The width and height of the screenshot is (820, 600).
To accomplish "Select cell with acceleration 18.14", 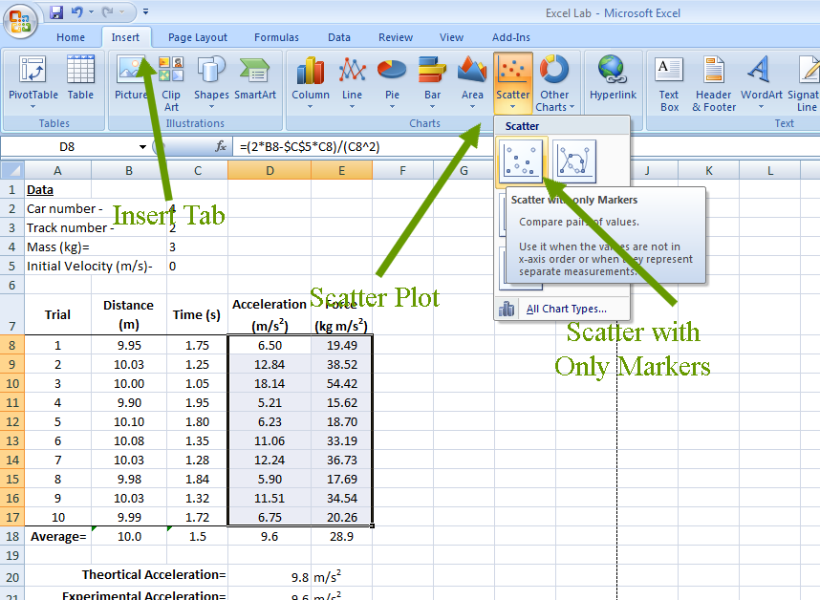I will click(270, 384).
